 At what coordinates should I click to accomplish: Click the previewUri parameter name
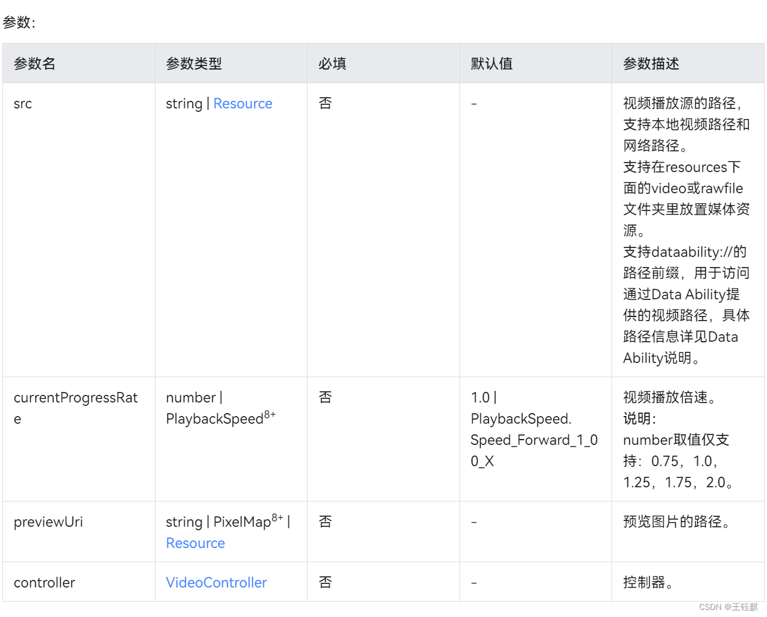(48, 522)
